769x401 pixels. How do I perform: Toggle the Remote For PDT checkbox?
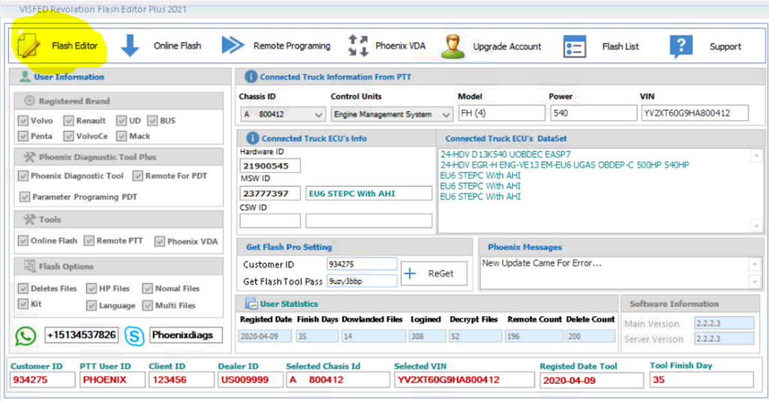(x=138, y=175)
